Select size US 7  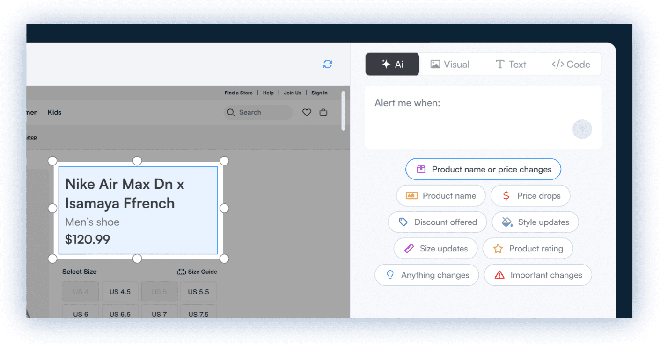click(159, 312)
